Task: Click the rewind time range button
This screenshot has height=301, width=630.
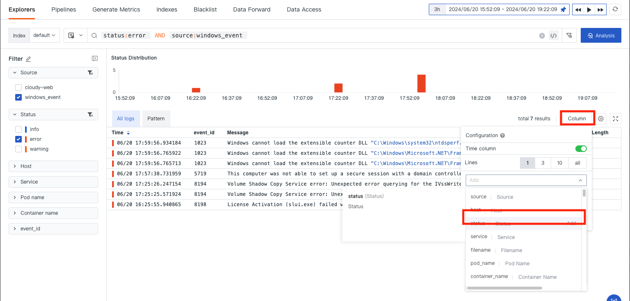Action: coord(578,9)
